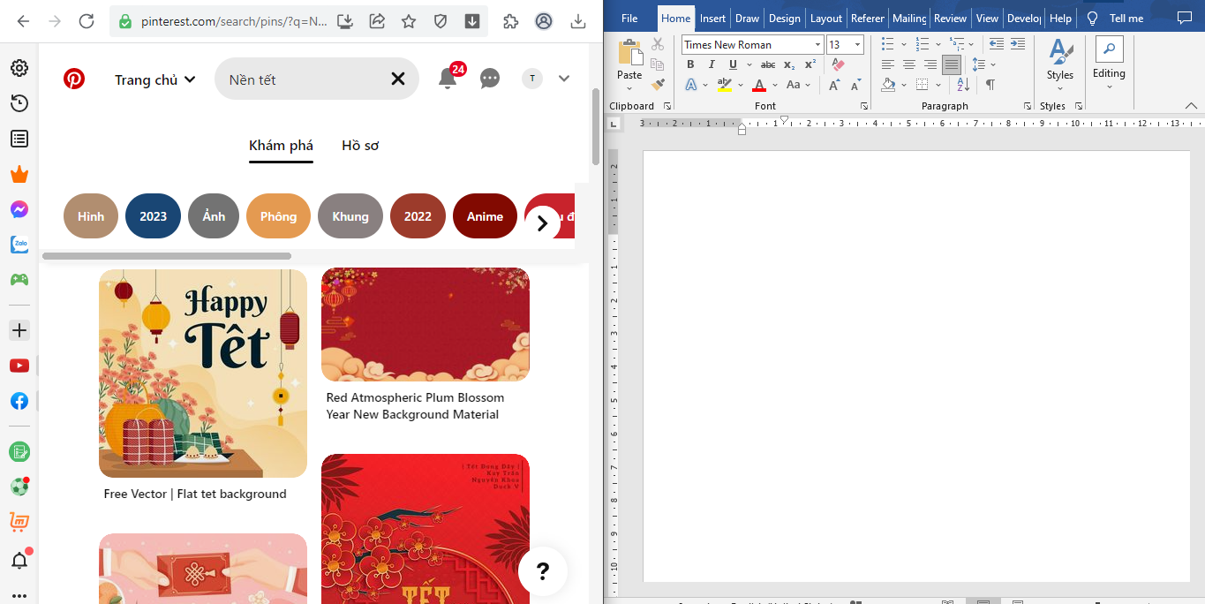Show more filter chips with right arrow
Image resolution: width=1205 pixels, height=604 pixels.
pyautogui.click(x=543, y=223)
